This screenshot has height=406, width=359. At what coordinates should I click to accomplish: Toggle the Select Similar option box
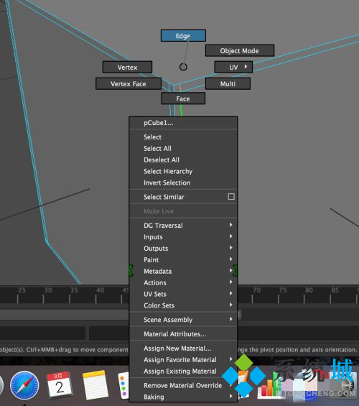pos(231,196)
